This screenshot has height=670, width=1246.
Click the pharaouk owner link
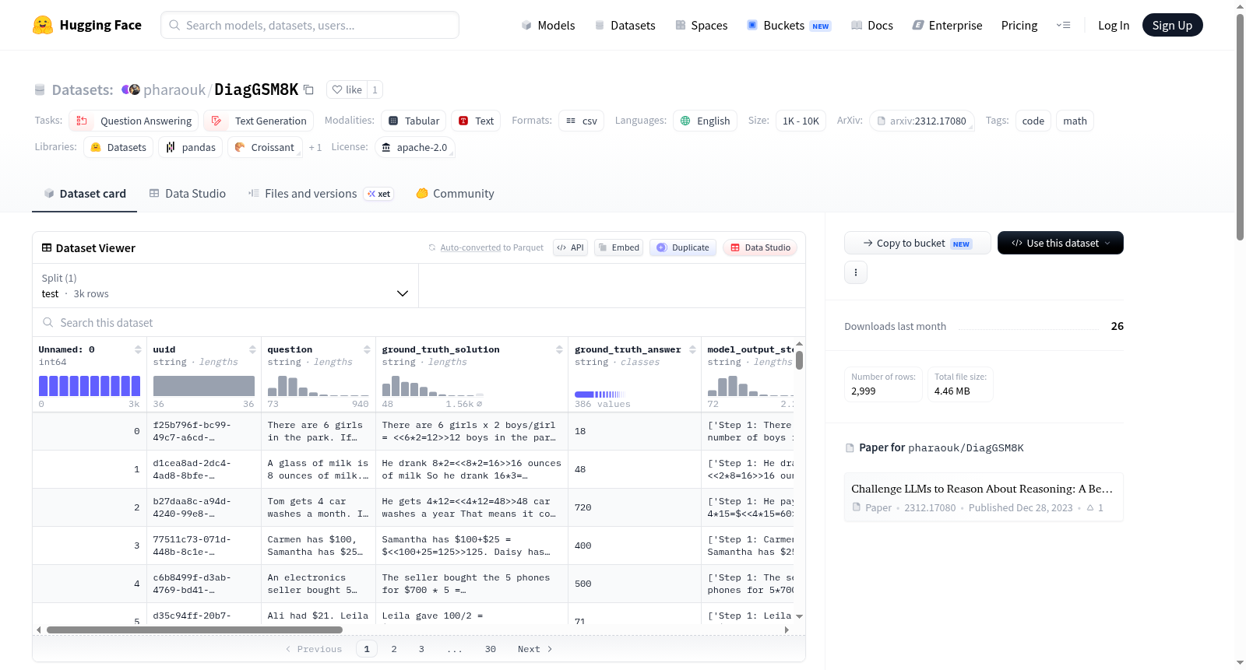pyautogui.click(x=174, y=89)
